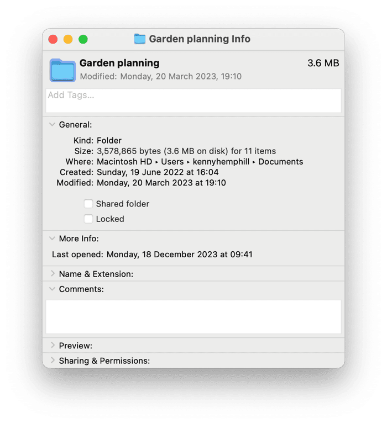Collapse the Comments section
387x424 pixels.
pyautogui.click(x=53, y=289)
